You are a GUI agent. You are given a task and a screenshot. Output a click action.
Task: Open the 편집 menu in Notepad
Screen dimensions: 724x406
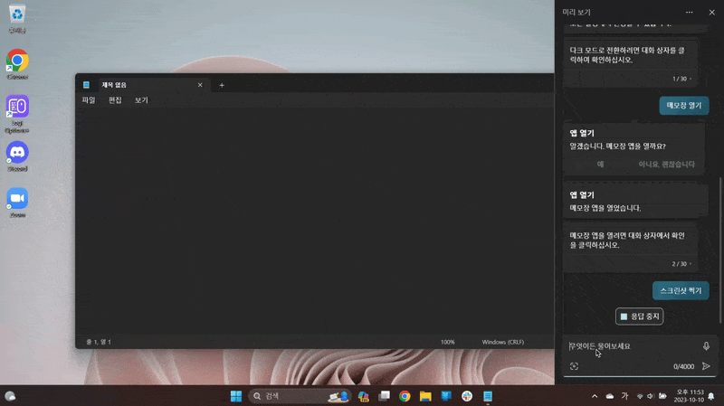tap(115, 100)
